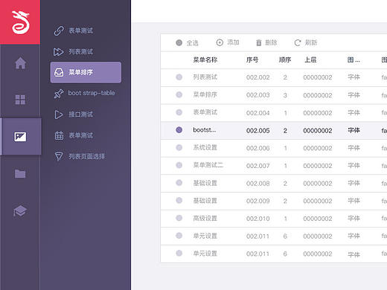The height and width of the screenshot is (290, 387).
Task: Toggle the 全选 select-all radio
Action: coord(179,42)
